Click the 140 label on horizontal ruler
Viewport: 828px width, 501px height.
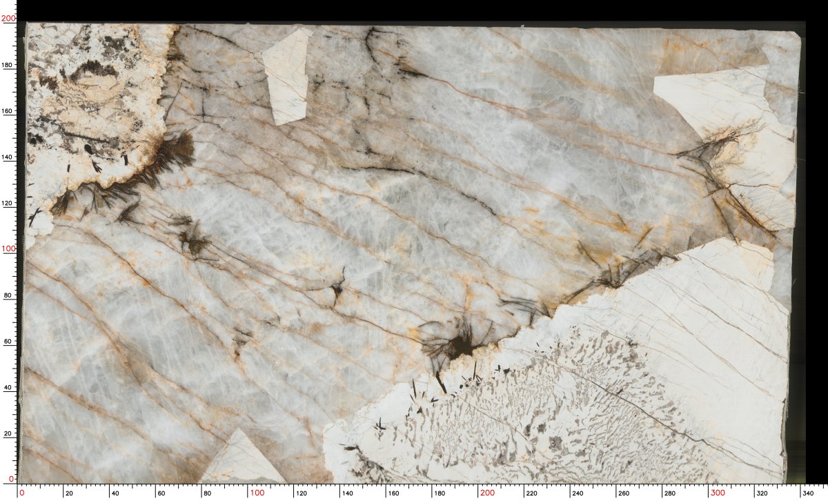pyautogui.click(x=348, y=493)
